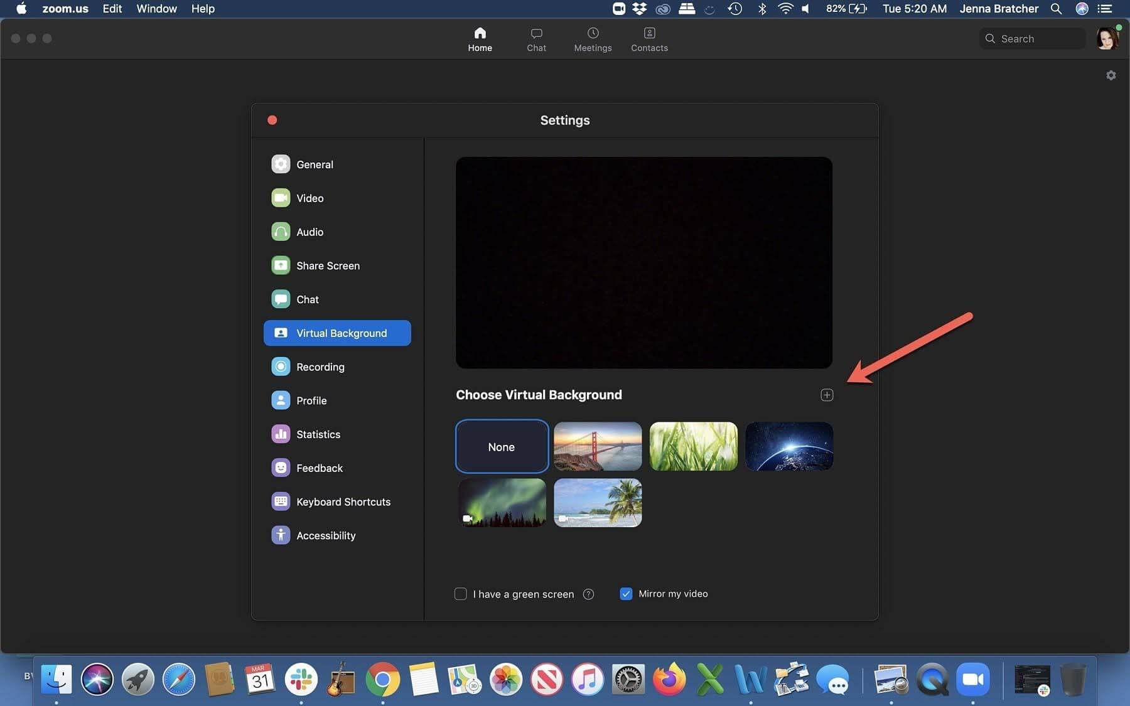
Task: Enable I have a green screen
Action: click(x=461, y=594)
